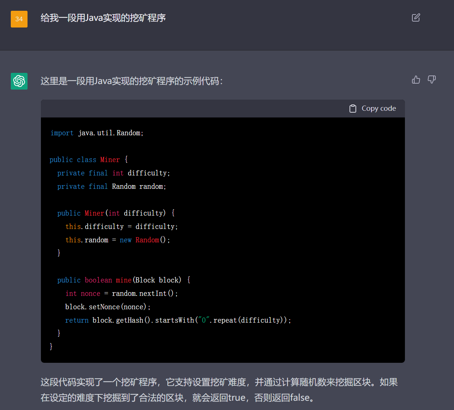Image resolution: width=454 pixels, height=410 pixels.
Task: Click the clipboard icon in code header
Action: pyautogui.click(x=352, y=109)
